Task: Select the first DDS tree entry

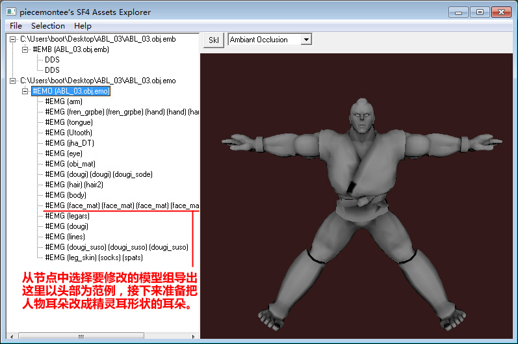Action: click(x=52, y=60)
